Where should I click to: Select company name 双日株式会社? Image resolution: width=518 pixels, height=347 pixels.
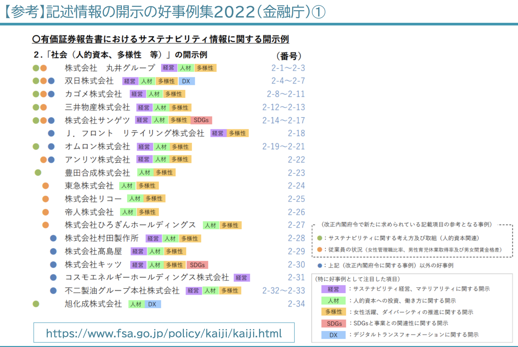(x=89, y=81)
